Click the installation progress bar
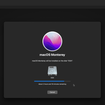The width and height of the screenshot is (105, 105). click(x=52, y=81)
